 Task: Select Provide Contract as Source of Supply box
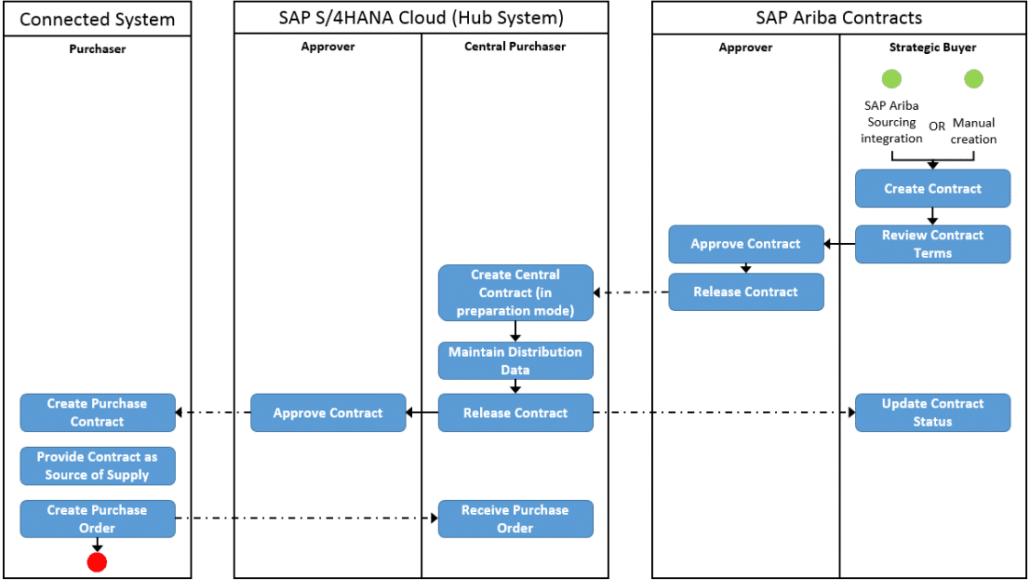click(x=97, y=466)
